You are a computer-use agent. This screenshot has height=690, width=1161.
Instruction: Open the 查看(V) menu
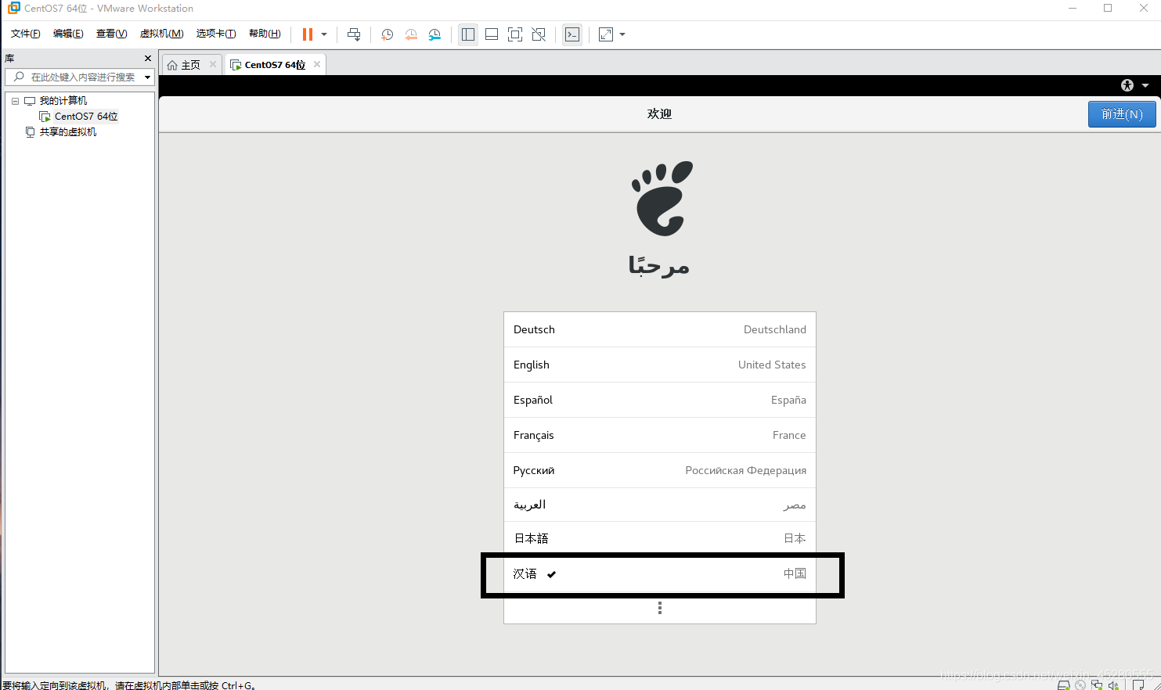coord(111,34)
